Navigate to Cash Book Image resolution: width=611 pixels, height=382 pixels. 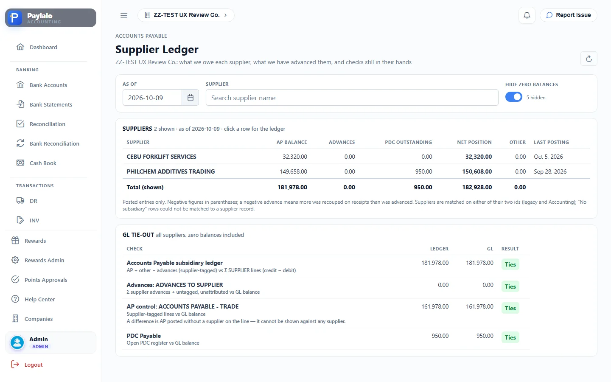[43, 163]
